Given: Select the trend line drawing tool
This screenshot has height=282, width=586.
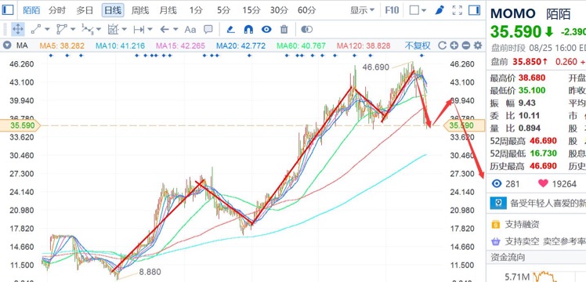Looking at the screenshot, I should [x=36, y=29].
